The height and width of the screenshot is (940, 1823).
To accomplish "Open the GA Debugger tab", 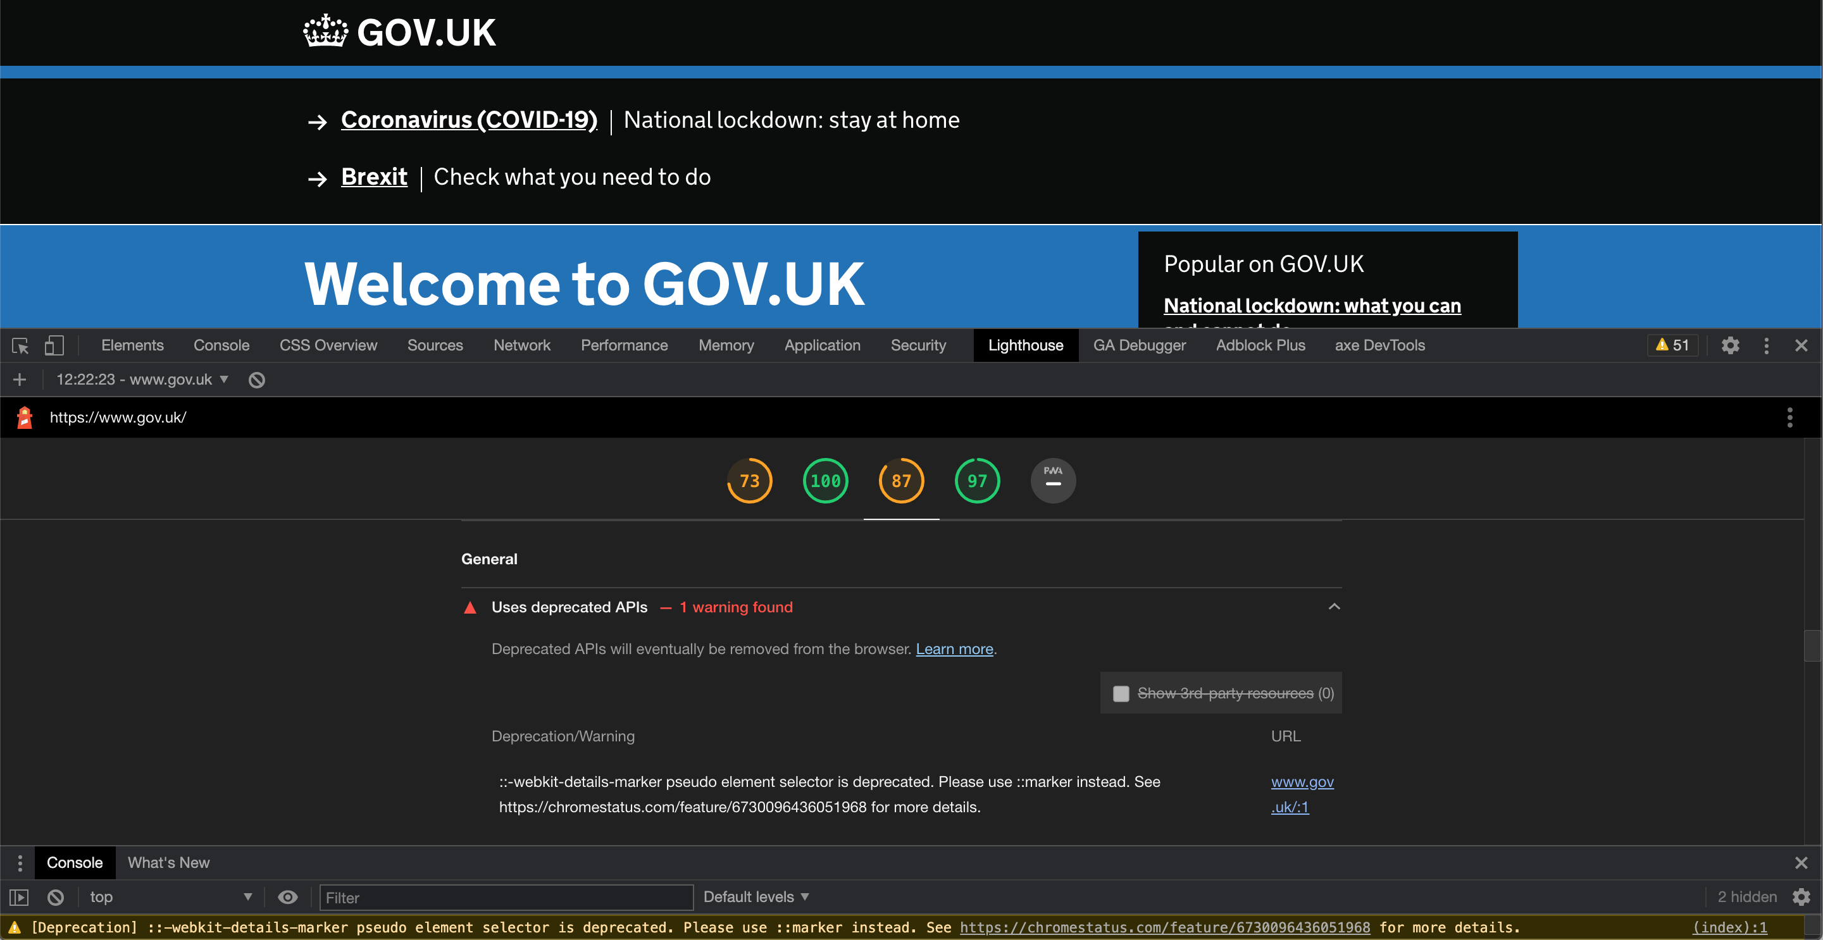I will pyautogui.click(x=1140, y=345).
